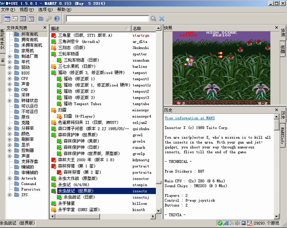Click the game list vertical scrollbar thumb
287x228 pixels.
(159, 183)
